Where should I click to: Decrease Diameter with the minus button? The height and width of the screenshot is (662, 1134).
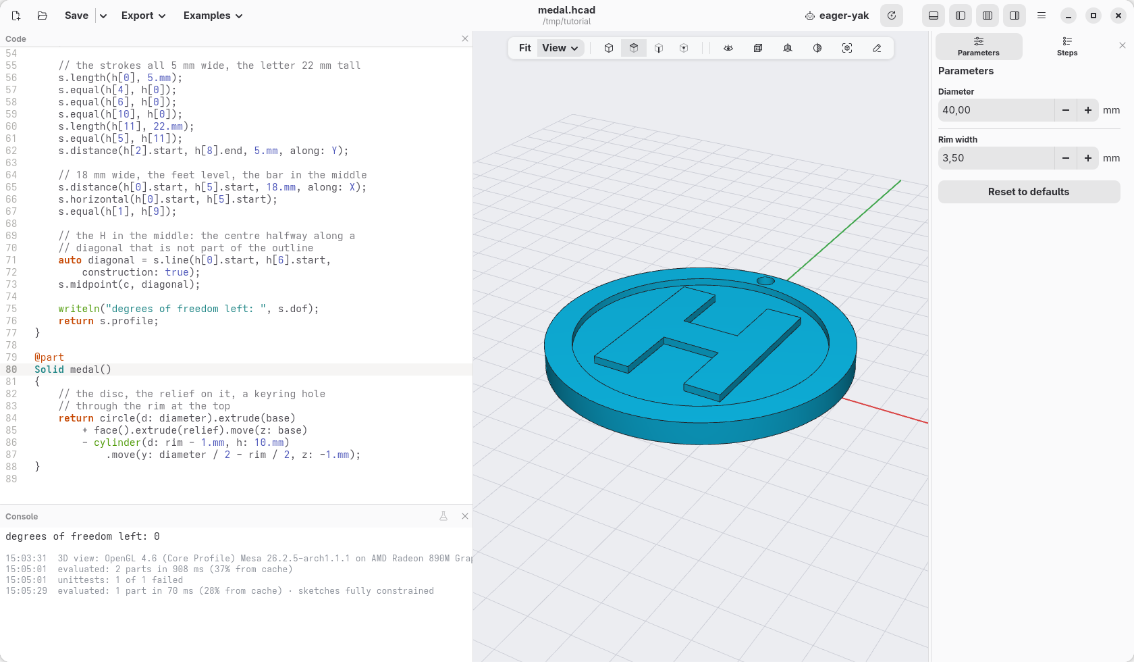click(x=1066, y=110)
